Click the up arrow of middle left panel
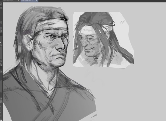The width and height of the screenshot is (166, 121). coord(1,45)
